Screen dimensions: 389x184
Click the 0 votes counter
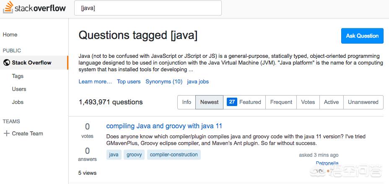[x=87, y=131]
